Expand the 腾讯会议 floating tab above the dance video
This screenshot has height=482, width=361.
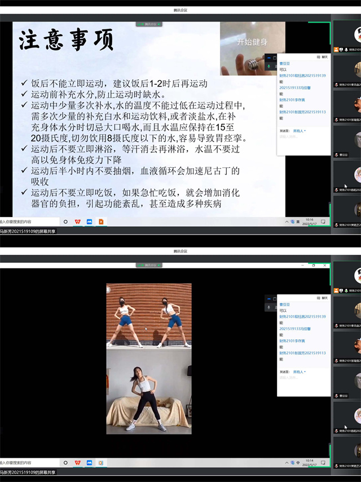click(x=149, y=265)
